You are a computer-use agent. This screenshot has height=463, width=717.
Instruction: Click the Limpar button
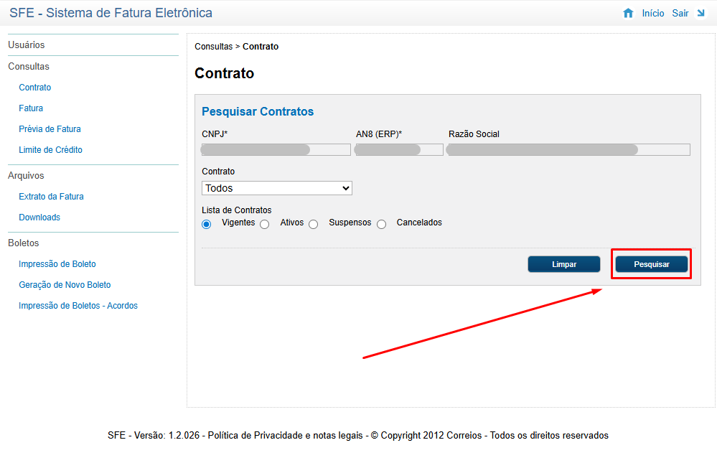tap(563, 264)
